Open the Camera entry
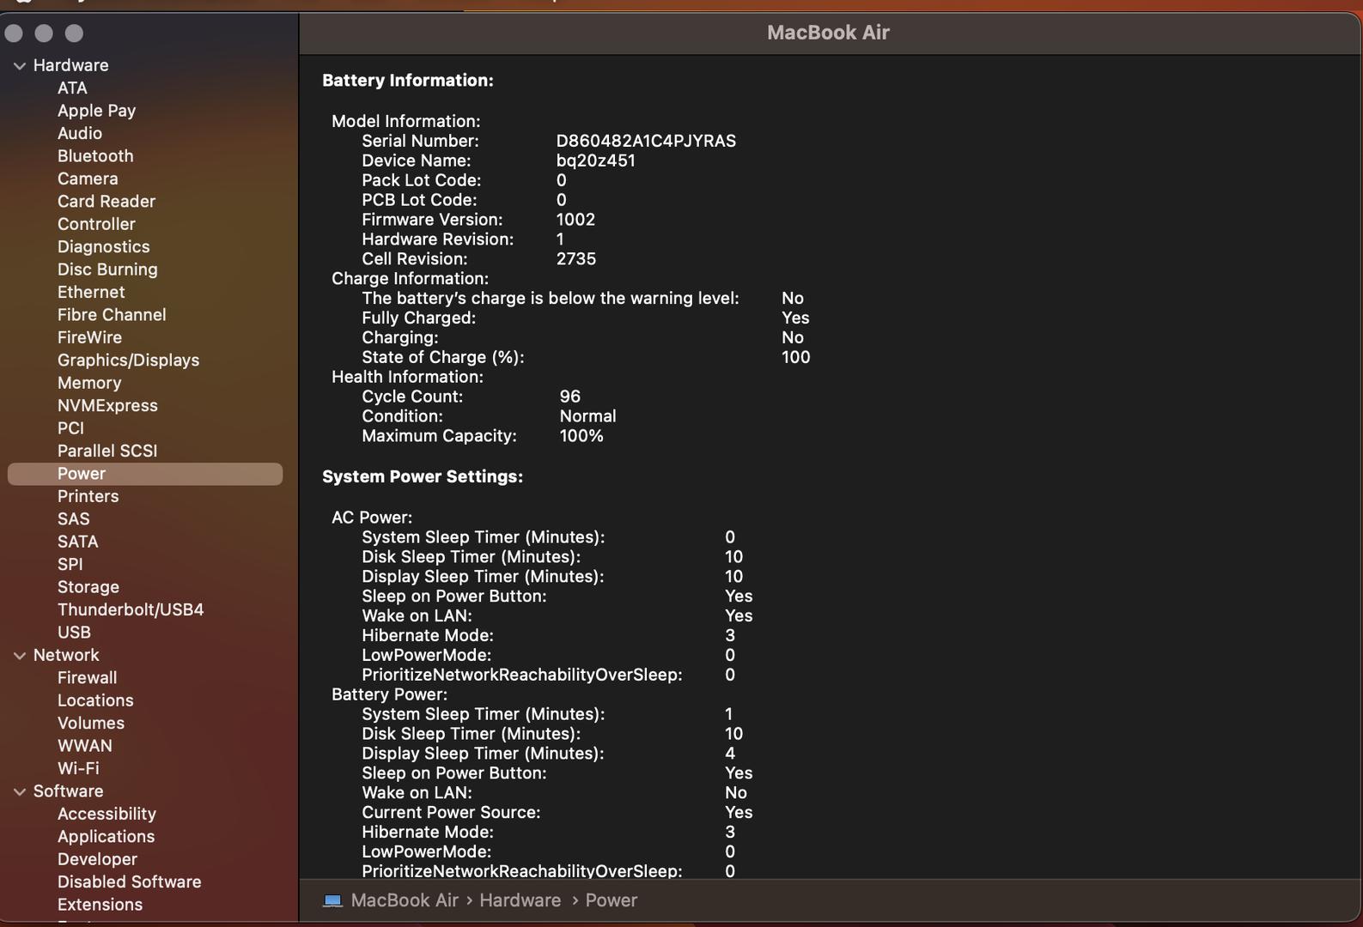Viewport: 1363px width, 927px height. point(88,179)
